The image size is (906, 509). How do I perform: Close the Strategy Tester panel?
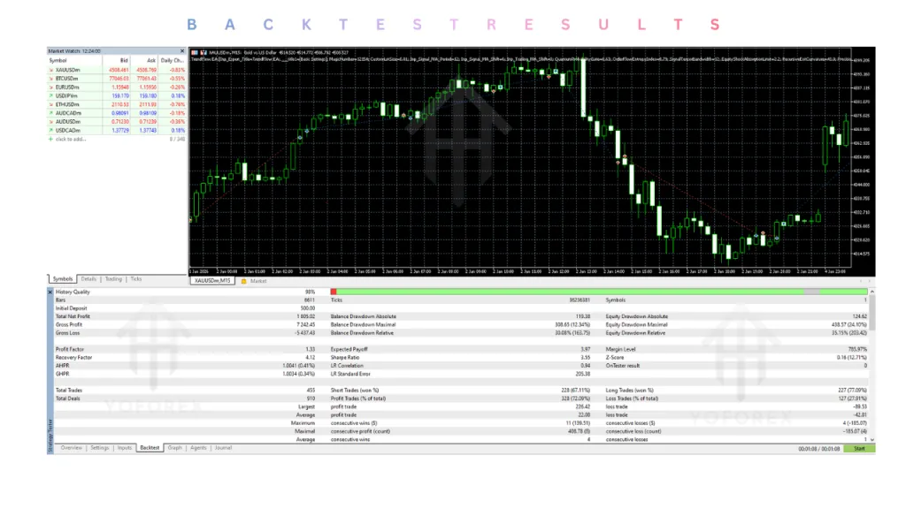click(50, 292)
